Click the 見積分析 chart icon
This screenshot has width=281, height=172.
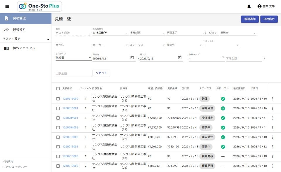(6, 30)
